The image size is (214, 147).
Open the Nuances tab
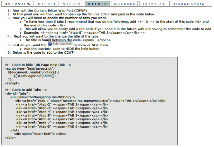pyautogui.click(x=125, y=4)
